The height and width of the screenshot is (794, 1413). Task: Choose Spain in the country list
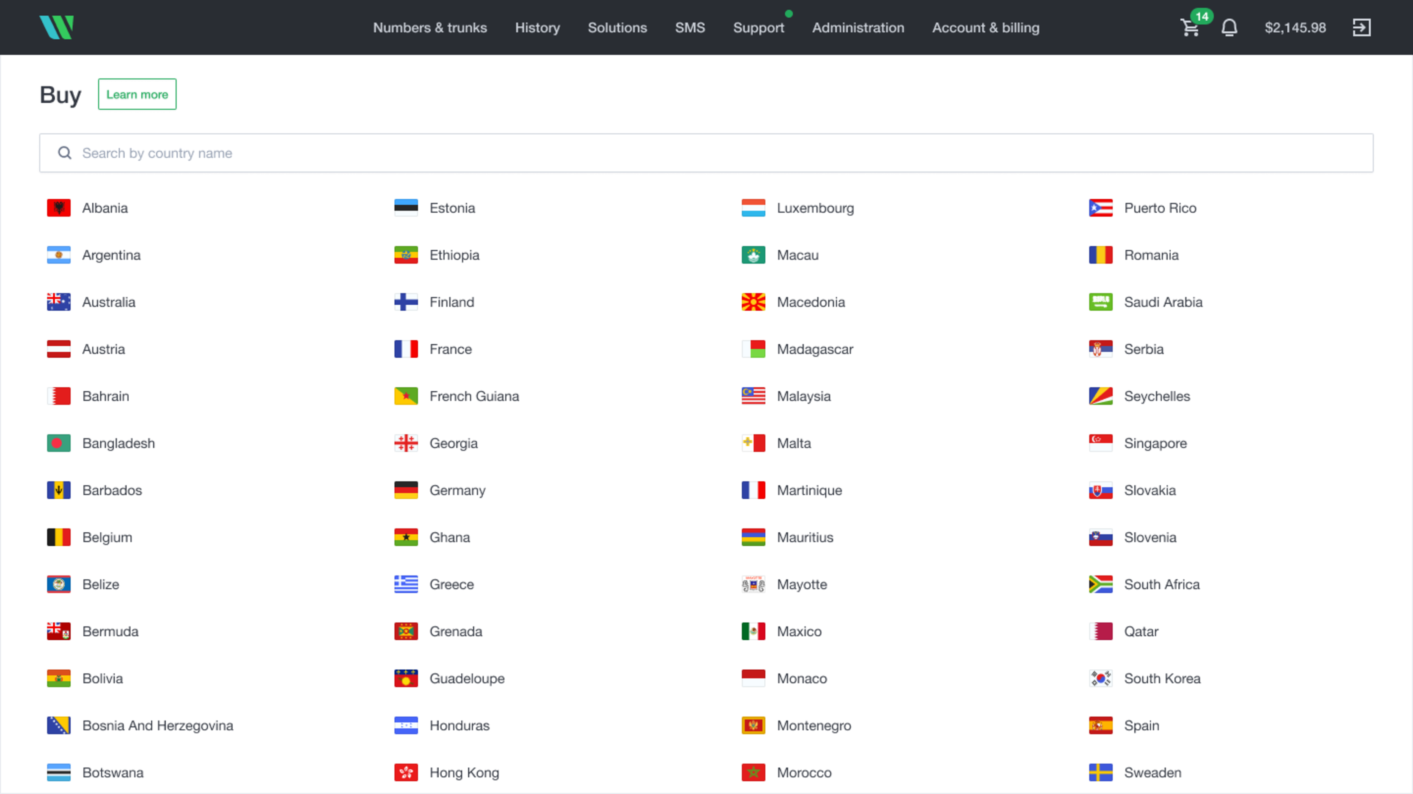click(1141, 726)
